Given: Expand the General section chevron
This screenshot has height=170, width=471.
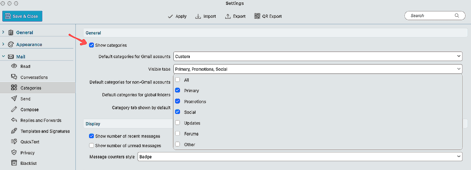Looking at the screenshot, I should point(3,32).
